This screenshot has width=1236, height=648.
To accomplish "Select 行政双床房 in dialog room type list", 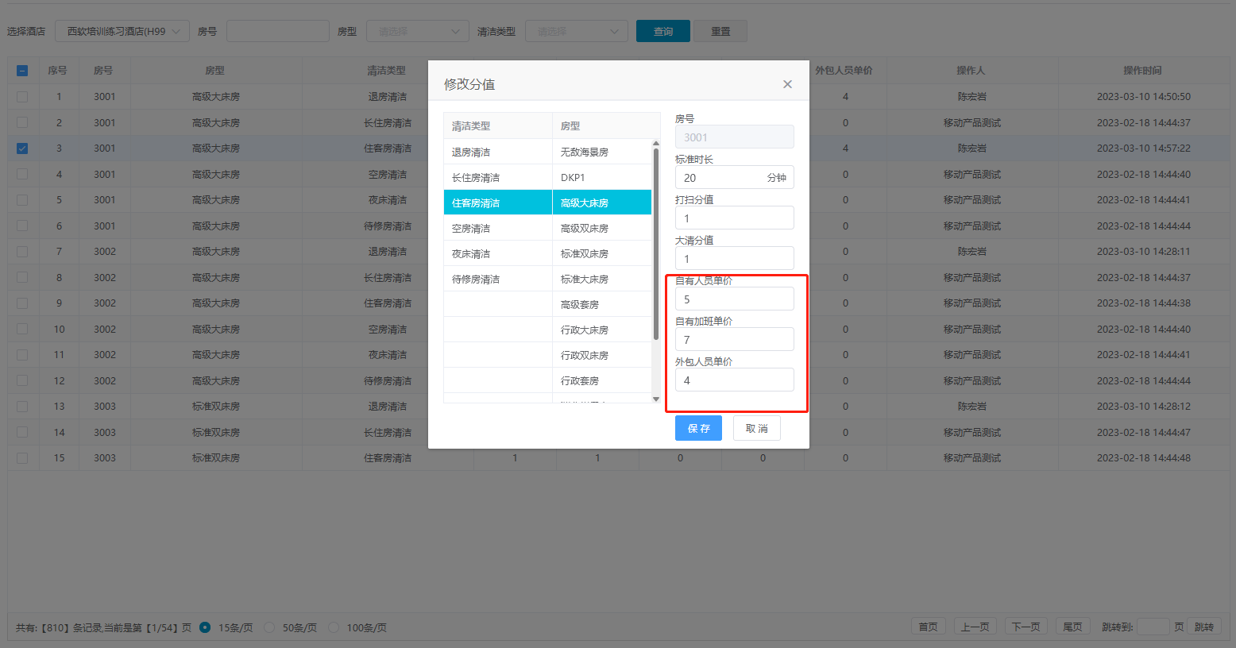I will 602,355.
